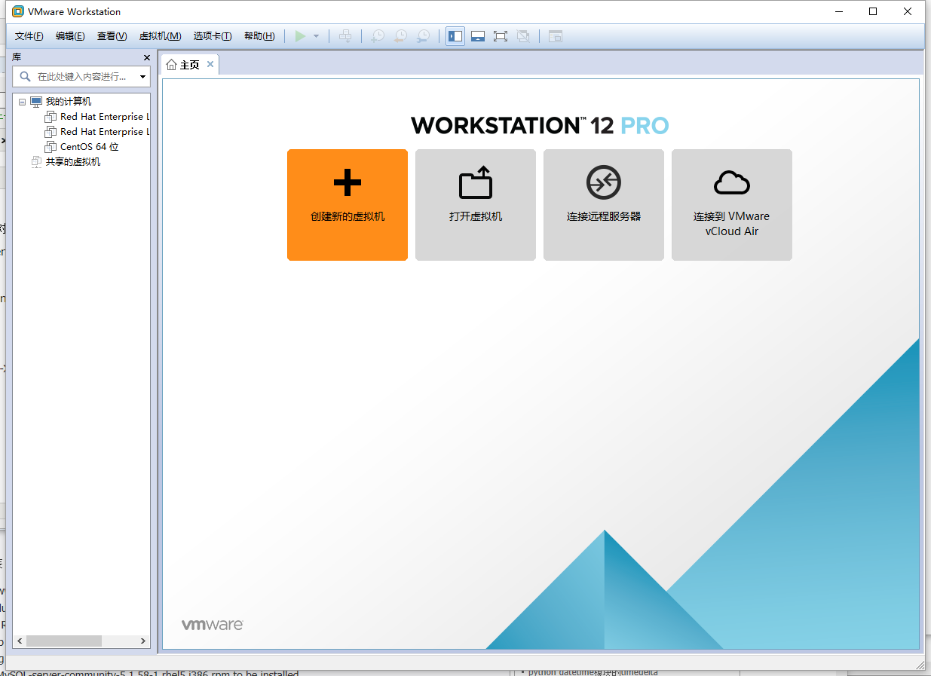This screenshot has height=676, width=931.
Task: Click the folder arrow icon on open VM tile
Action: [x=476, y=182]
